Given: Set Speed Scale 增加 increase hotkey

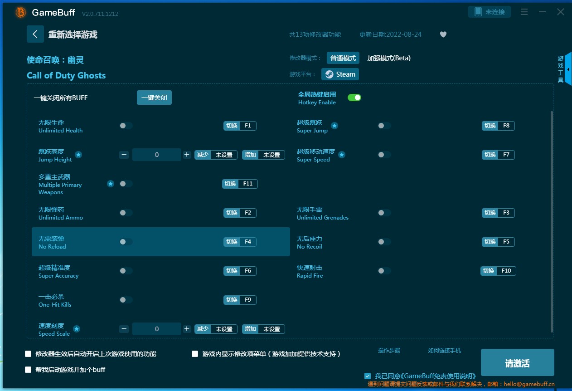Looking at the screenshot, I should click(x=264, y=329).
